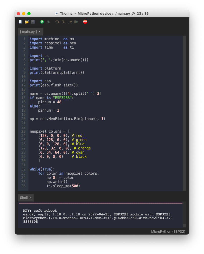Click line number 23 in the gutter
The width and height of the screenshot is (204, 254).
coord(23,131)
